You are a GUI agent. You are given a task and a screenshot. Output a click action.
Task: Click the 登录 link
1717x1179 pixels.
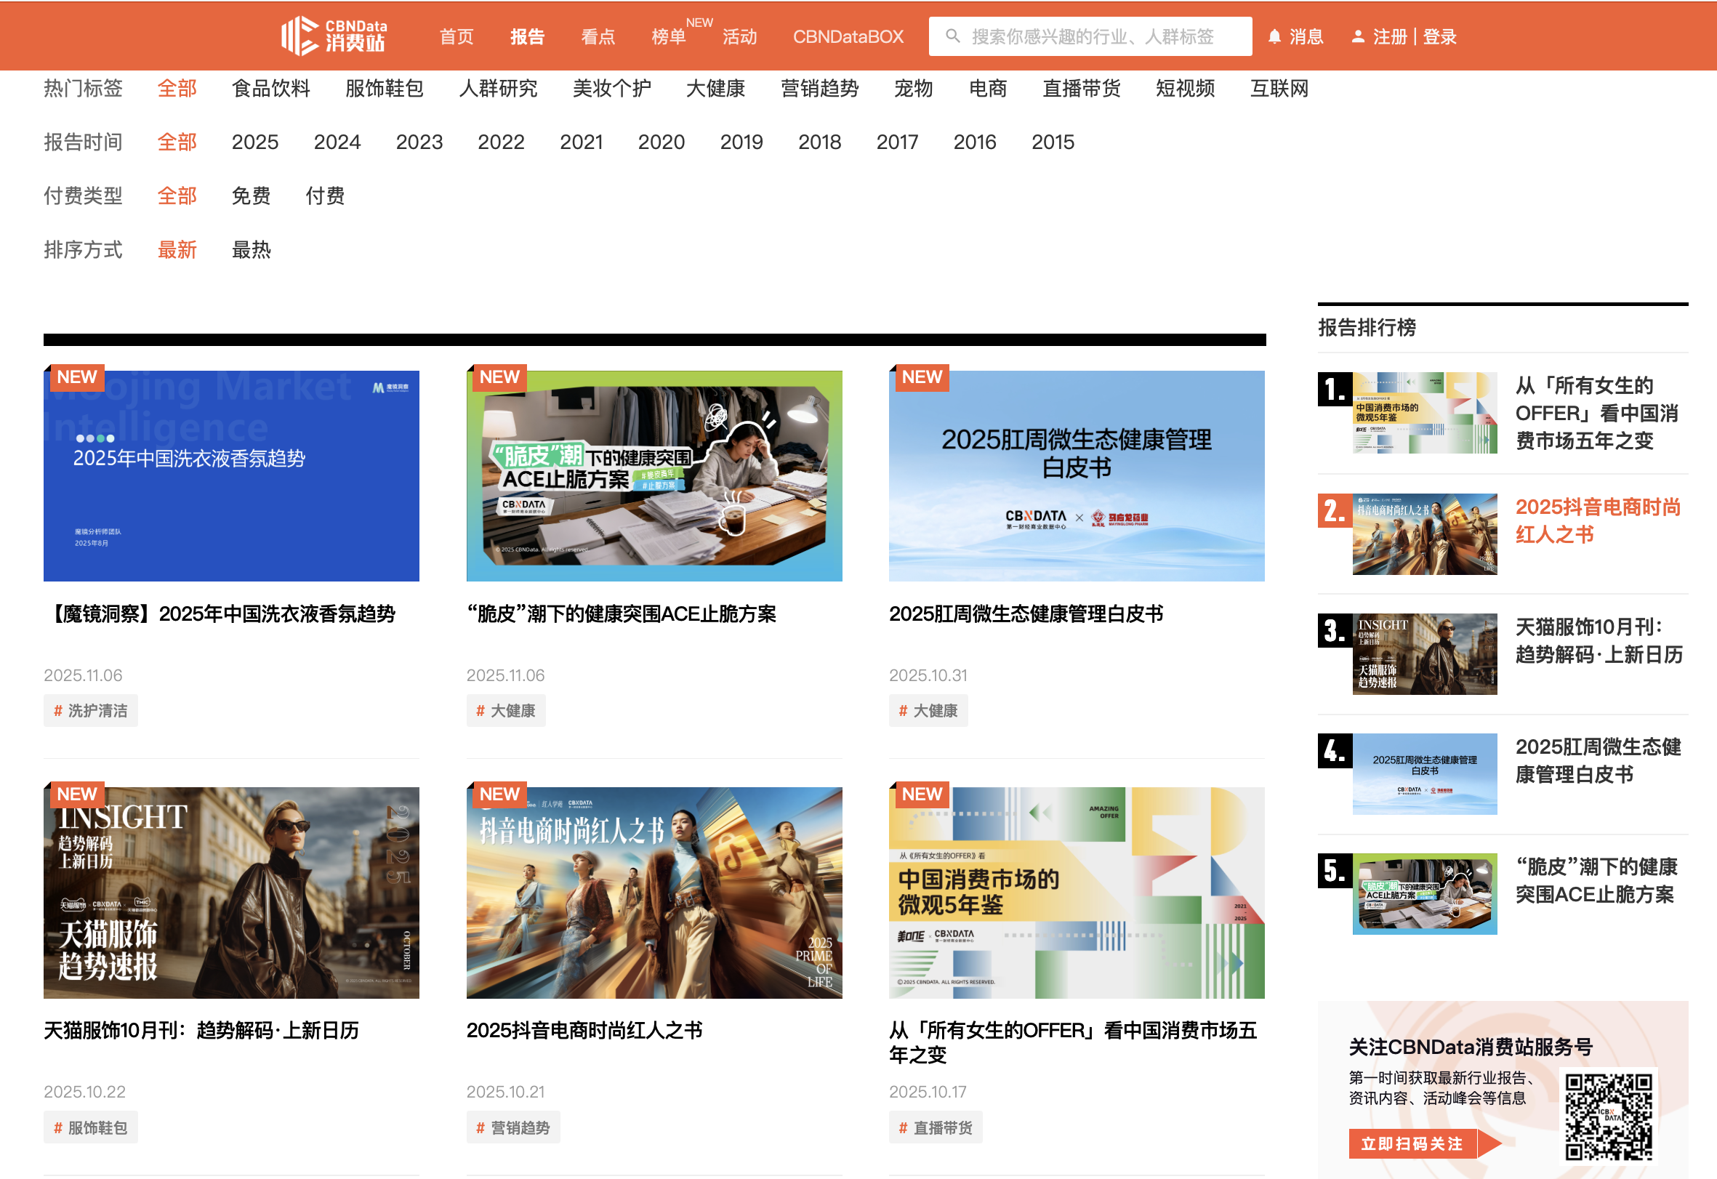click(1439, 37)
